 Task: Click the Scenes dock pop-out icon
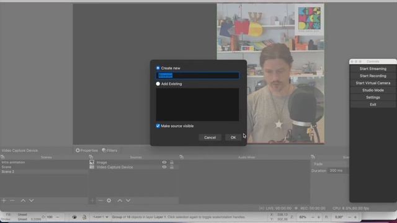pos(2,157)
